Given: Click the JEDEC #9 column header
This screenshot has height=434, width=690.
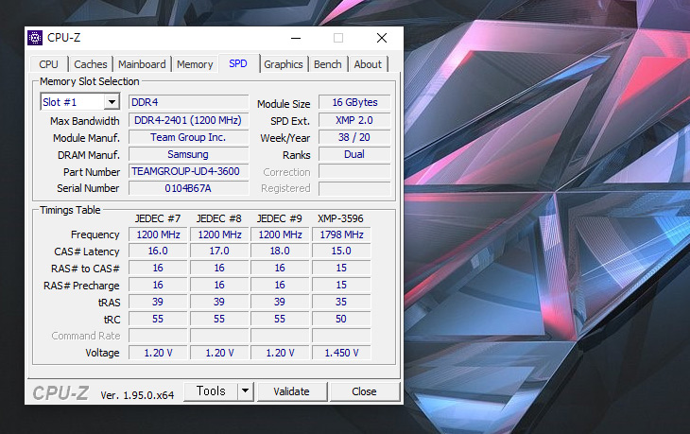Looking at the screenshot, I should 280,218.
